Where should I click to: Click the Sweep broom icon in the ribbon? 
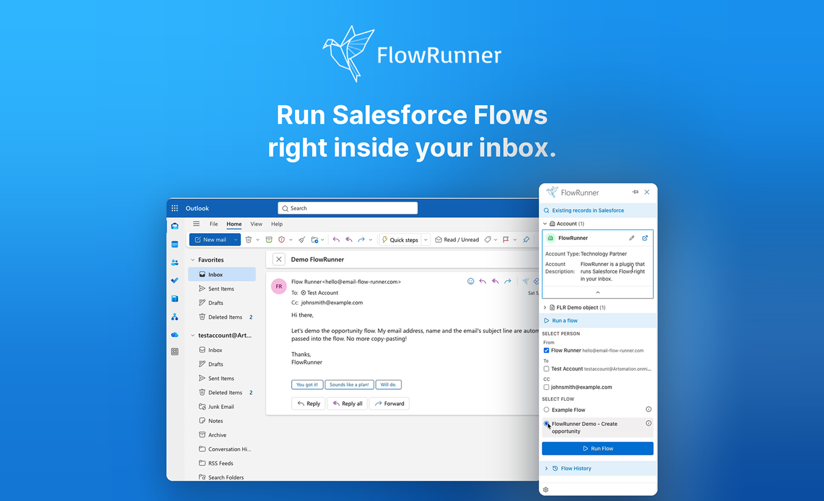[302, 239]
